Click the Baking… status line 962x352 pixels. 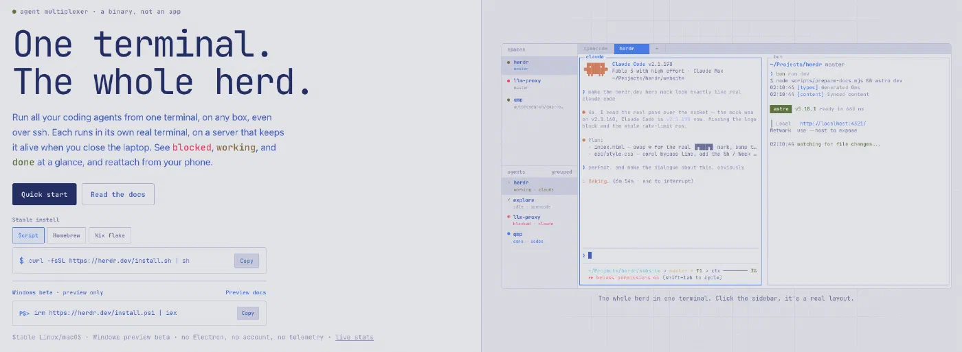point(638,181)
